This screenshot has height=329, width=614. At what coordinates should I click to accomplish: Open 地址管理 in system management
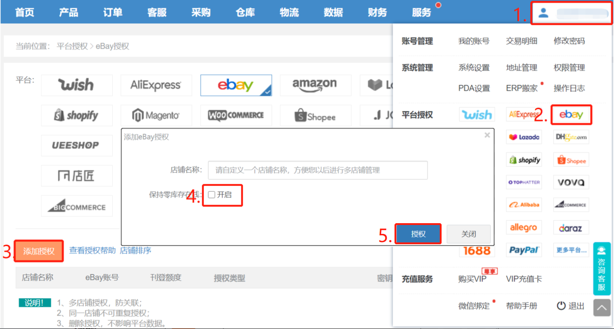[522, 68]
